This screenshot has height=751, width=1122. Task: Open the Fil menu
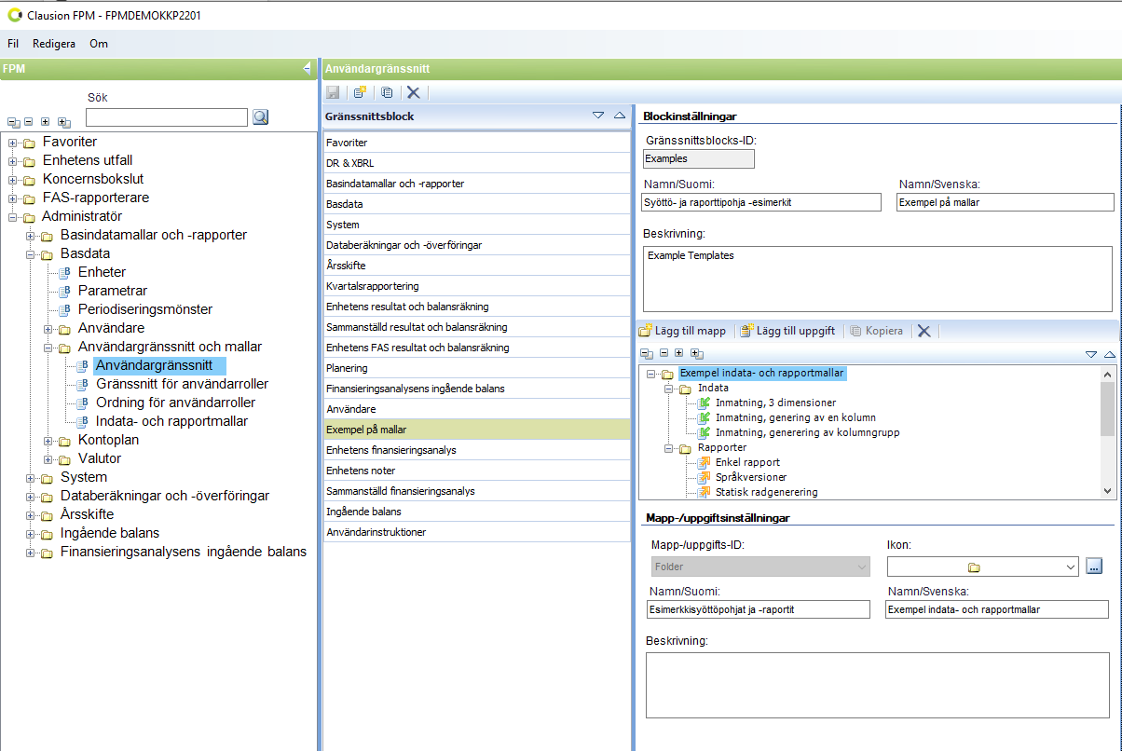[13, 44]
